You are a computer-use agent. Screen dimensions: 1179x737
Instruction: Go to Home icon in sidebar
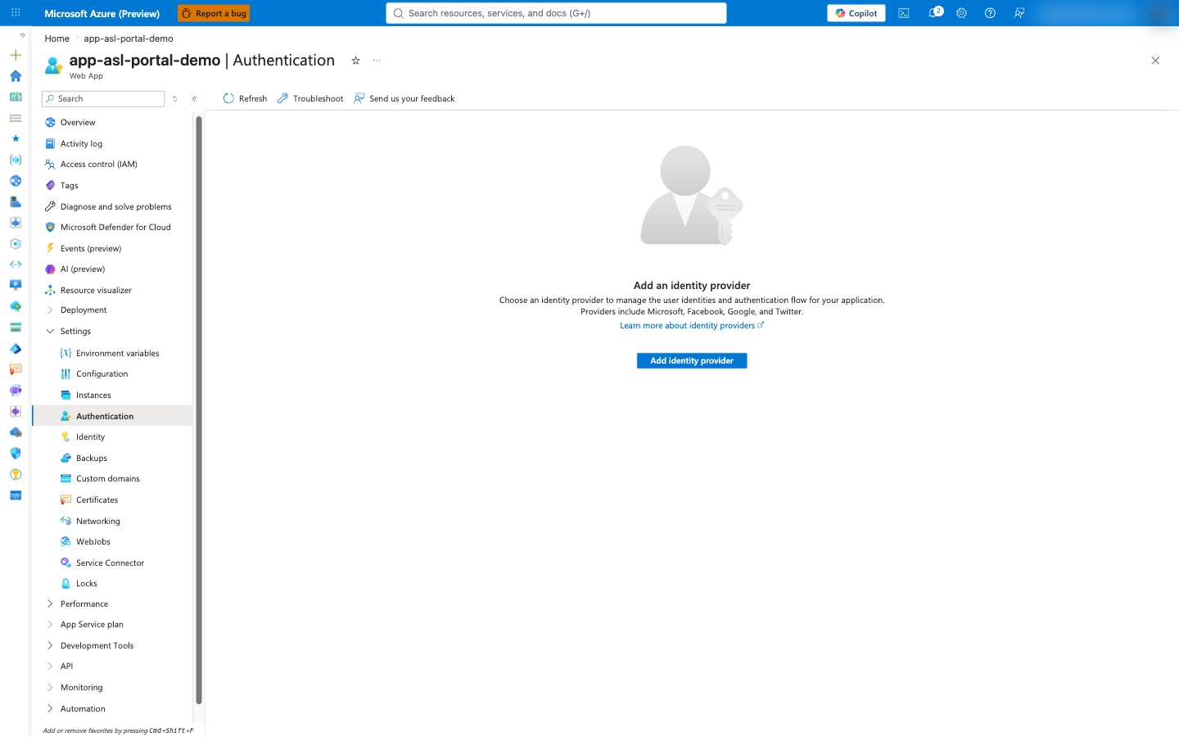[x=16, y=76]
